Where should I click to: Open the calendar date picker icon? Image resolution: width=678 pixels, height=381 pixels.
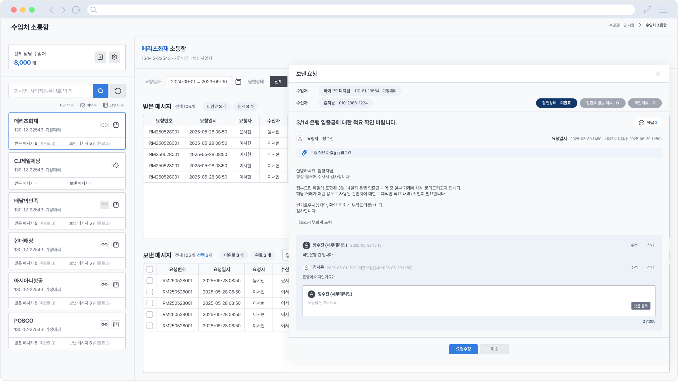click(x=238, y=82)
